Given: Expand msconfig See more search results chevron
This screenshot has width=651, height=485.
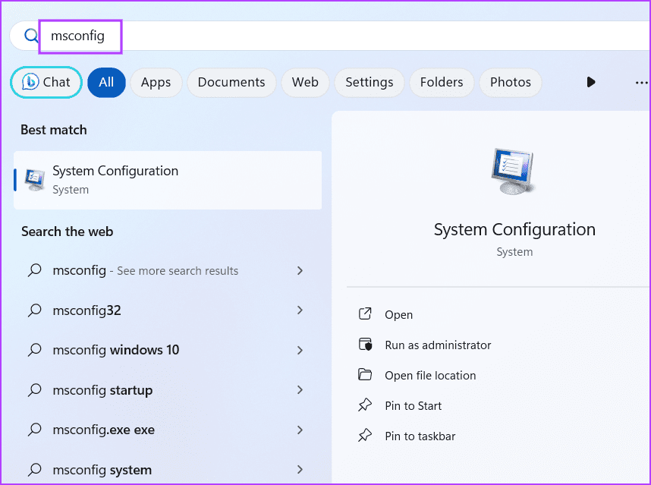Looking at the screenshot, I should point(300,270).
